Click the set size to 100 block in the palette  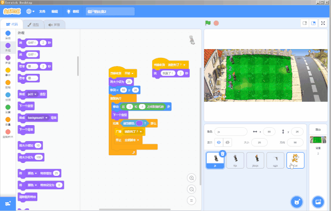tap(31, 157)
